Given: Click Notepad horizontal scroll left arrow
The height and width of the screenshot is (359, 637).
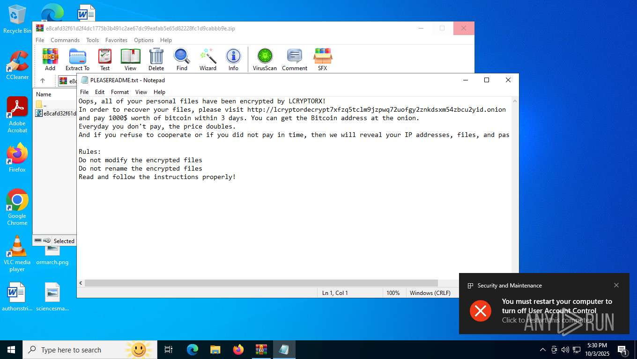Looking at the screenshot, I should 81,283.
